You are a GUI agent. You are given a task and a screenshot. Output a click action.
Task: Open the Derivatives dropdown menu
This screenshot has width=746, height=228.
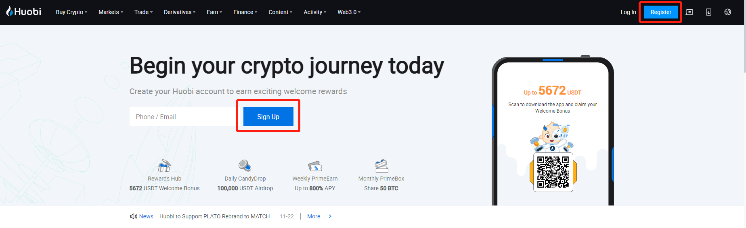pos(179,12)
